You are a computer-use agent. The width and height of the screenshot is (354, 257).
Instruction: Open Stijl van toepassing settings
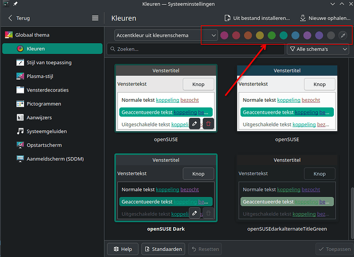point(52,63)
